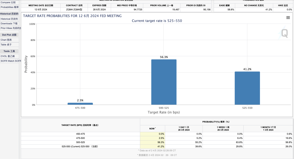This screenshot has height=159, width=294.
Task: Select the Probabilities sidebar tab
Action: (x=10, y=7)
